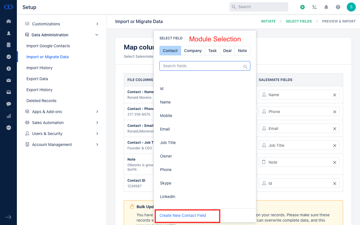Screen dimensions: 360x225
Task: Go to the INITIATE step
Action: coord(268,21)
